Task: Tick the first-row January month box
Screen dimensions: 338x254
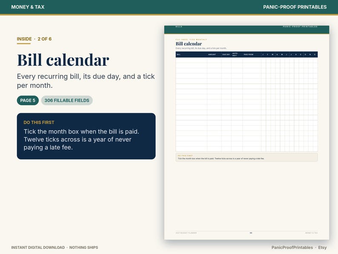Action: coord(264,60)
